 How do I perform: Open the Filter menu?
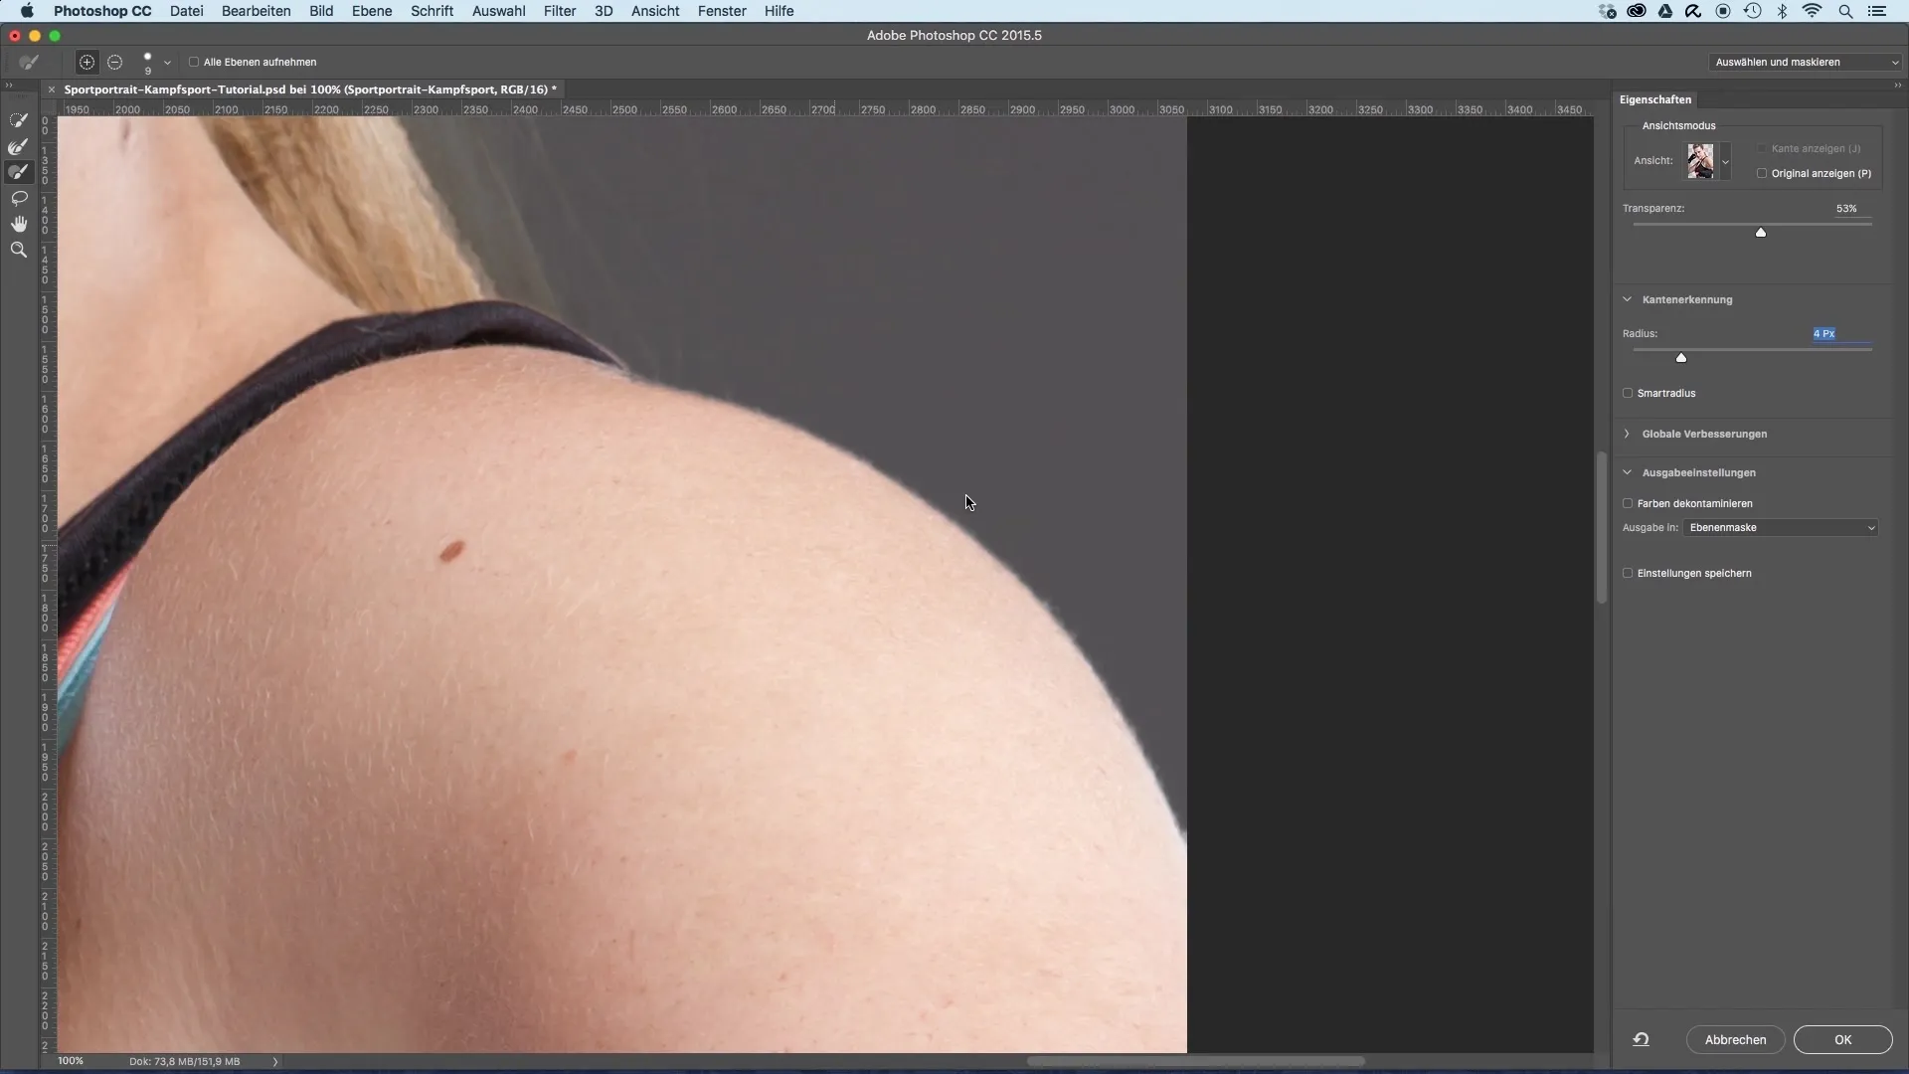pyautogui.click(x=560, y=11)
